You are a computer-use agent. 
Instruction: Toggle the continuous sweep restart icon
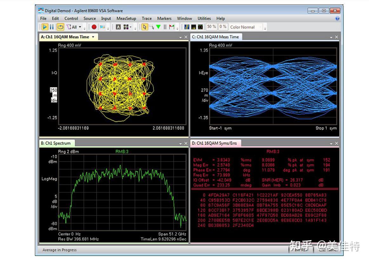[60, 27]
